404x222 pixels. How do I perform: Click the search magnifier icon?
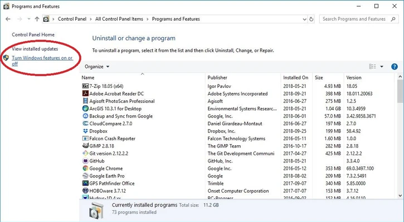point(393,19)
